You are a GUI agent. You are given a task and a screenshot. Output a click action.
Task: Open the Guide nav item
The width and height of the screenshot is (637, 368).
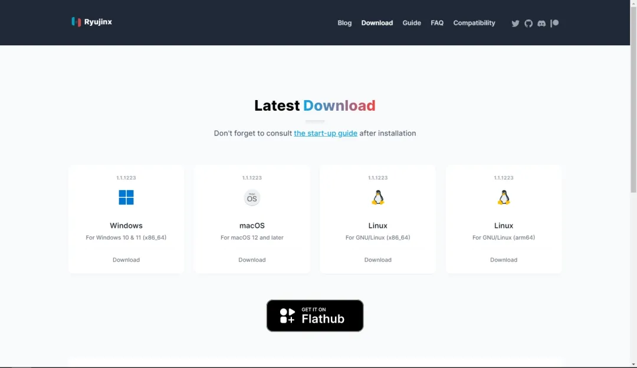412,23
